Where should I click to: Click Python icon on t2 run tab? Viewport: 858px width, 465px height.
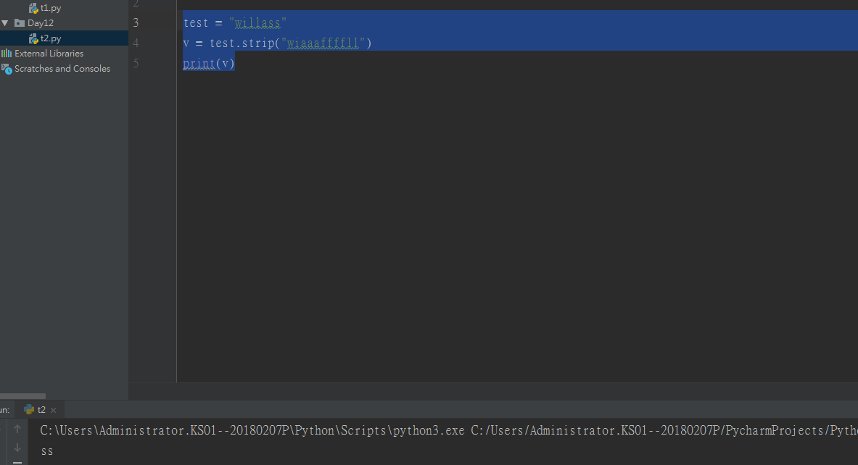[x=29, y=409]
